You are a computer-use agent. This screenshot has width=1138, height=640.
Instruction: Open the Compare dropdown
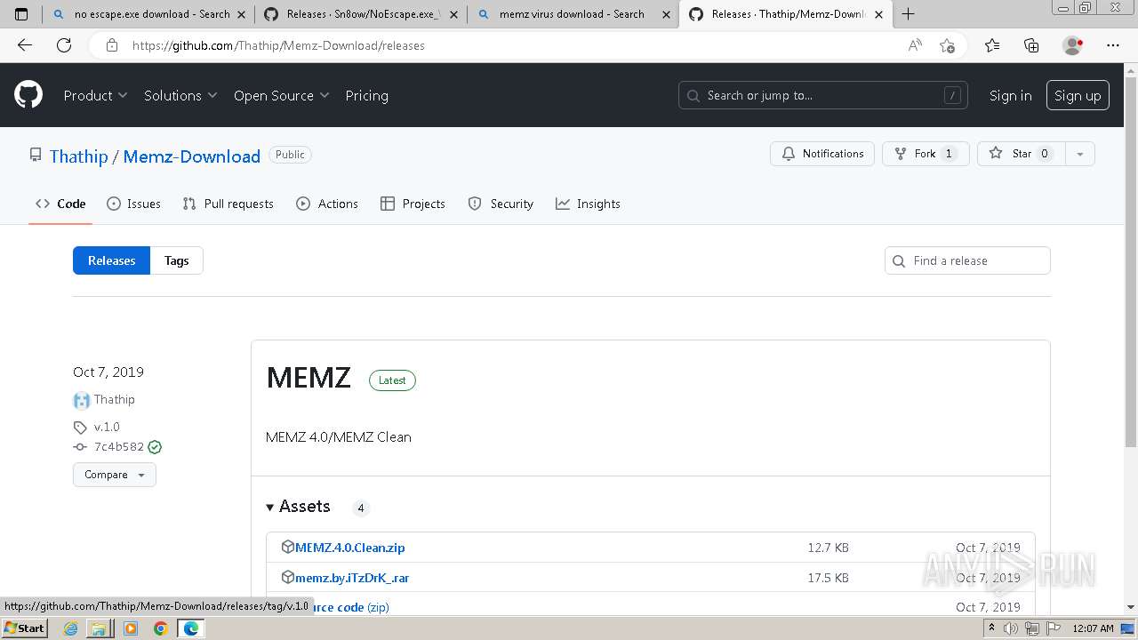(114, 475)
